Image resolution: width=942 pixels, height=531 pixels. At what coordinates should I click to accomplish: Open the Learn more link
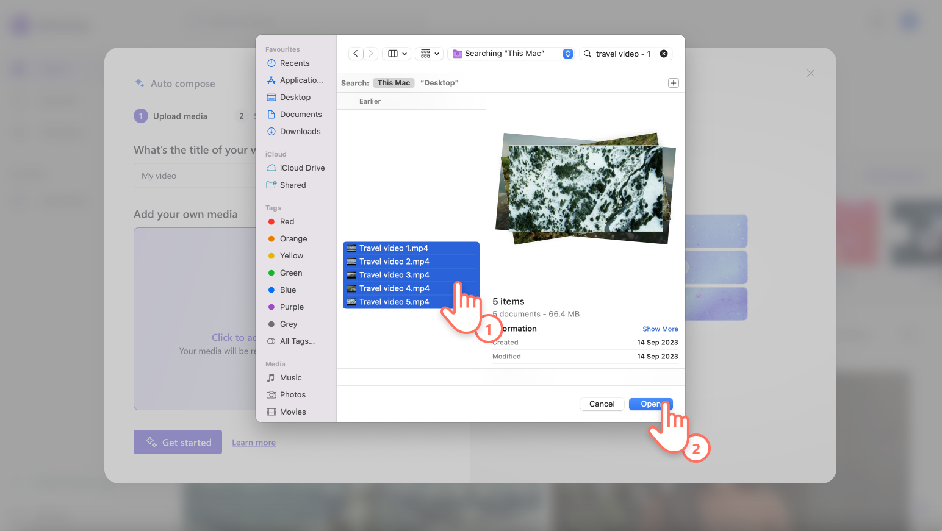click(253, 442)
